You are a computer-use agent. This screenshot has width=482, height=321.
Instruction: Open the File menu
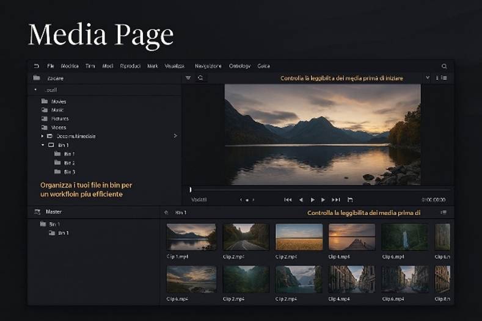coord(51,66)
